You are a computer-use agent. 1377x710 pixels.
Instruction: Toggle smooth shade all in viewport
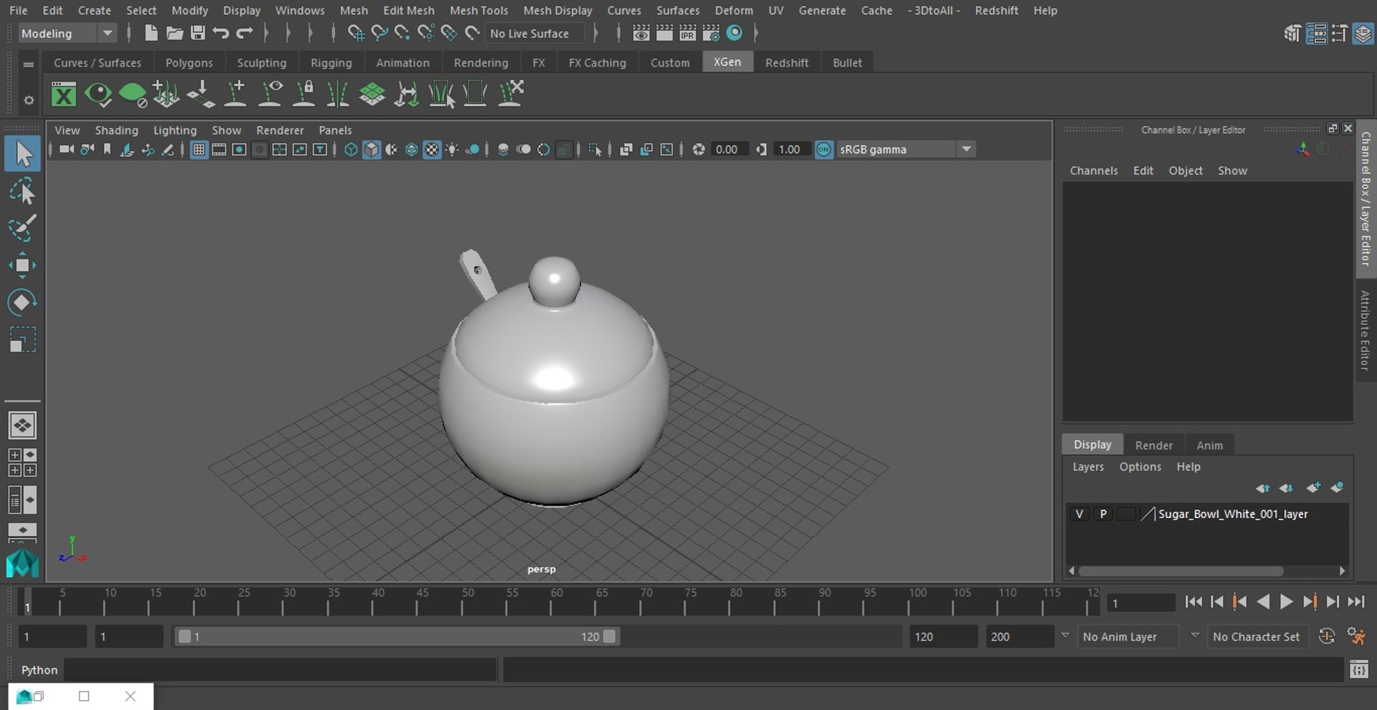click(371, 149)
